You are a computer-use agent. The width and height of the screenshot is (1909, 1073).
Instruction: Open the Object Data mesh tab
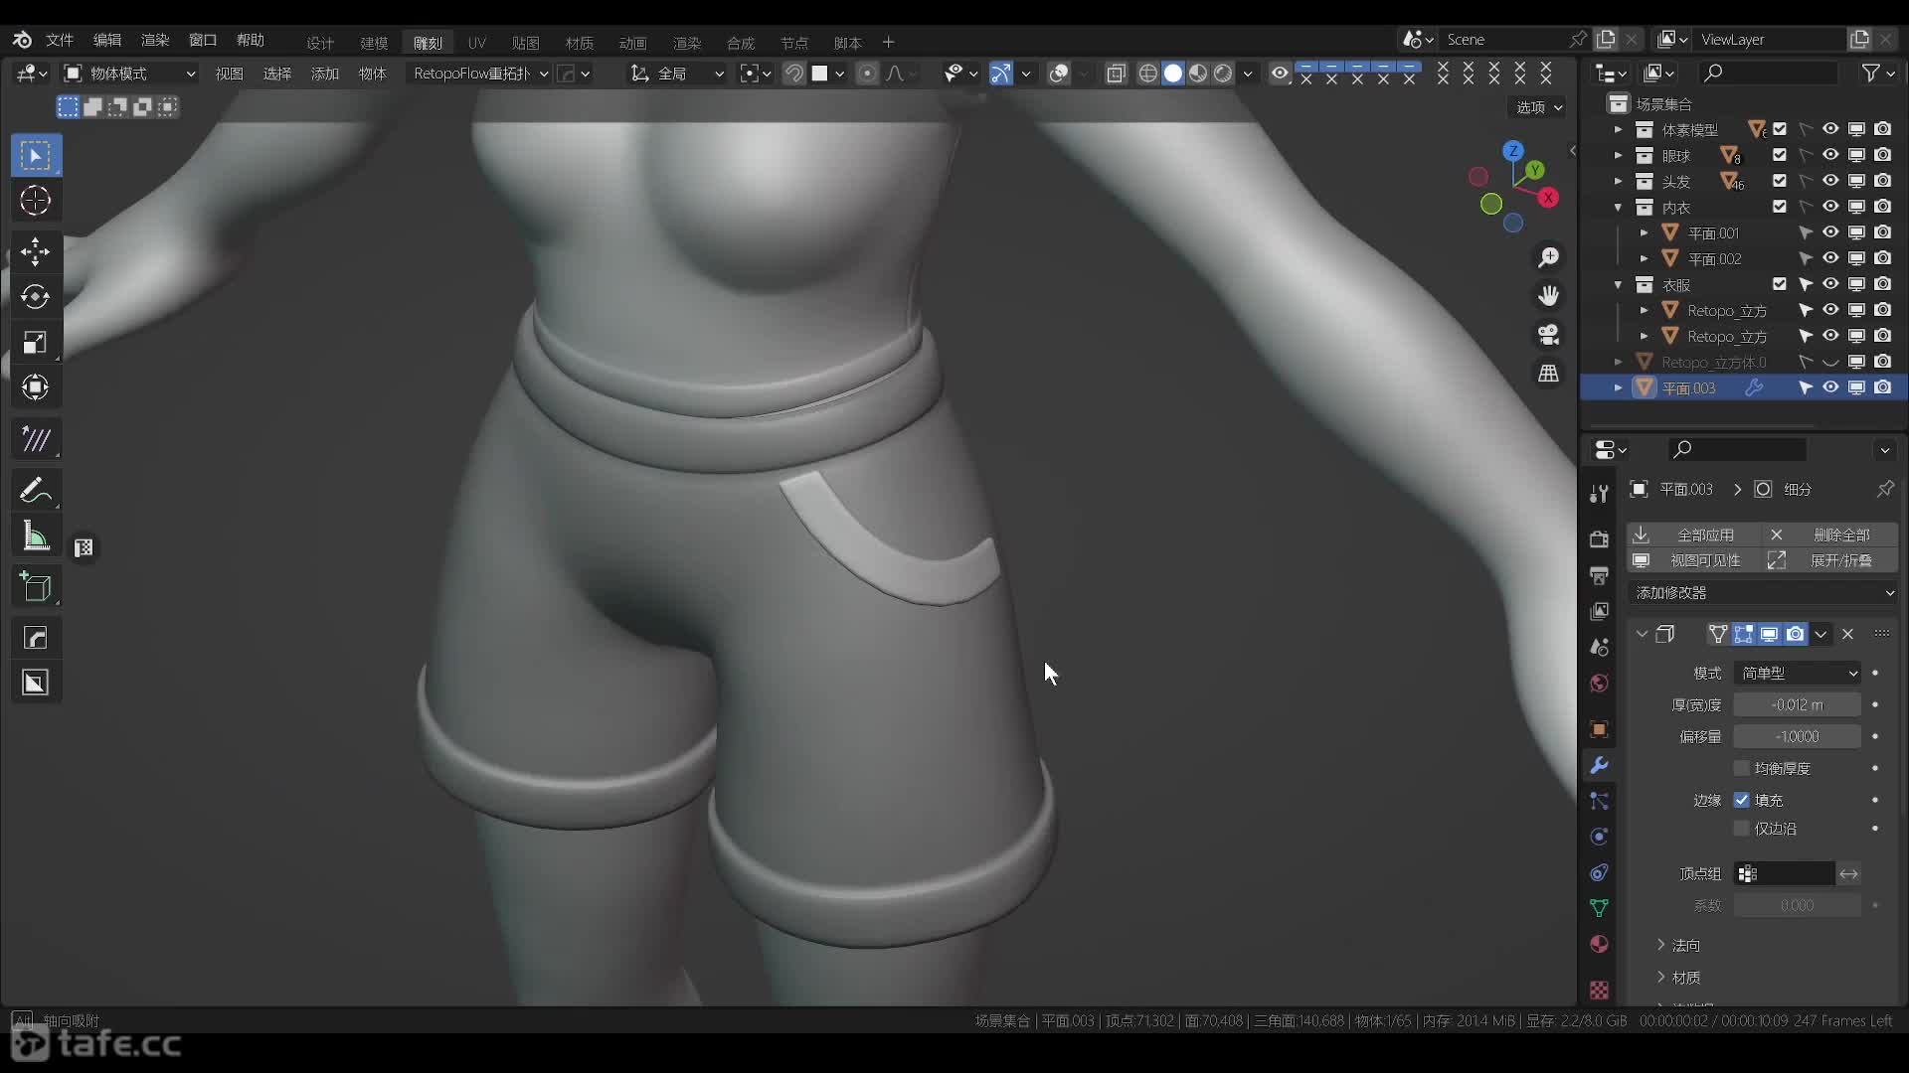pyautogui.click(x=1599, y=908)
